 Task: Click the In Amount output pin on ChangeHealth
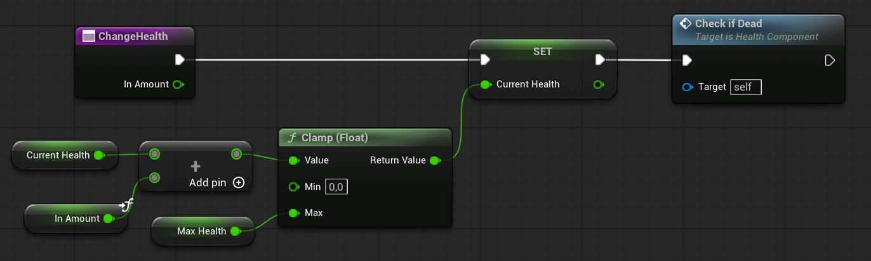coord(178,84)
